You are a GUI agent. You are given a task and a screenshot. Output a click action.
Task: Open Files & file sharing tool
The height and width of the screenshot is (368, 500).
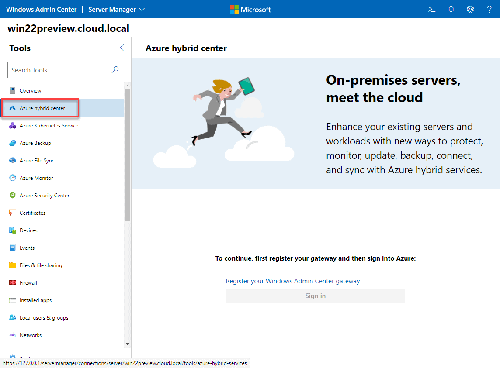(62, 265)
